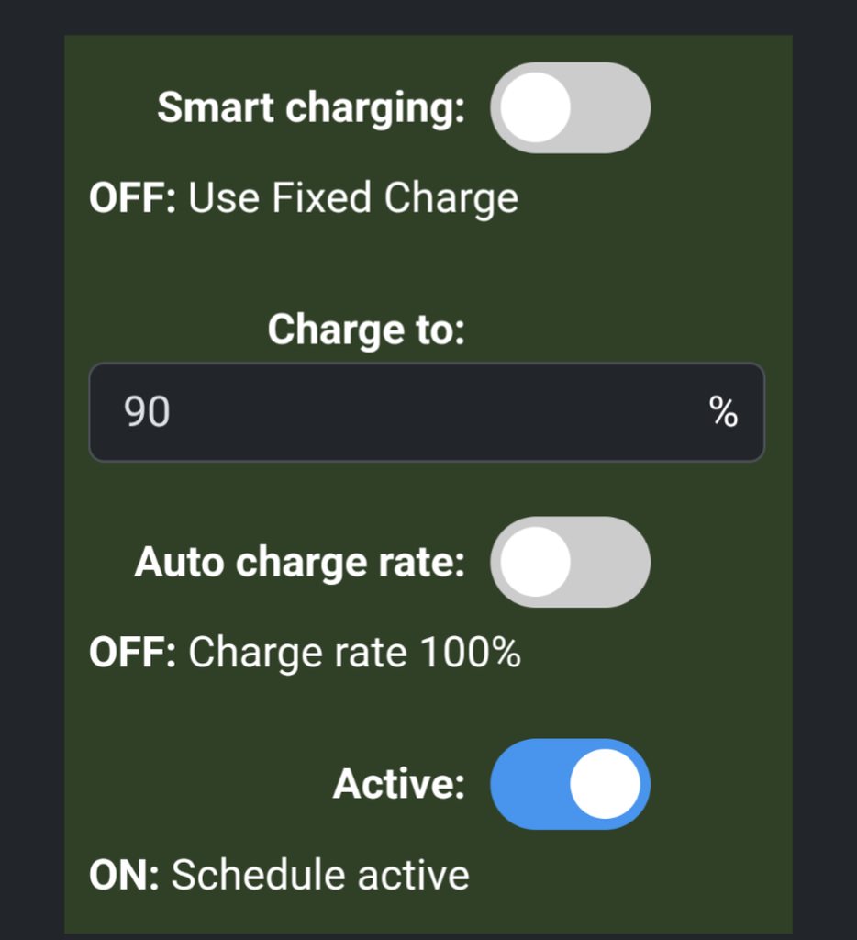The height and width of the screenshot is (940, 857).
Task: Select the value 90 in the Charge to field
Action: (148, 413)
